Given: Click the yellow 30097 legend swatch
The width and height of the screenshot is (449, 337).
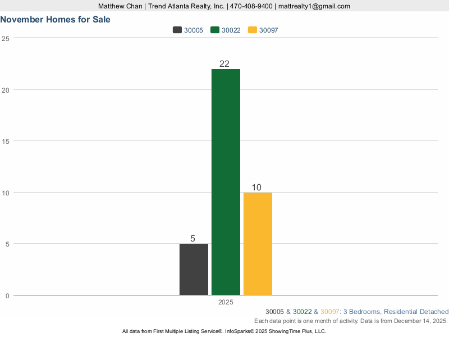Looking at the screenshot, I should (253, 30).
